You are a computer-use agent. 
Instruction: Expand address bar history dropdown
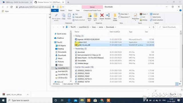pos(149,27)
